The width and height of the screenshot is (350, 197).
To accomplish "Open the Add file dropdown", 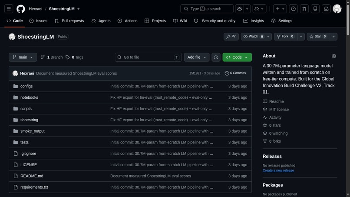I will [196, 57].
